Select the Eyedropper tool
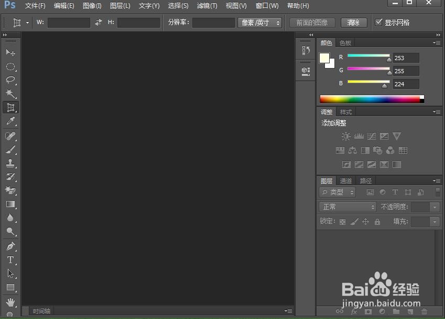This screenshot has height=319, width=445. 10,121
